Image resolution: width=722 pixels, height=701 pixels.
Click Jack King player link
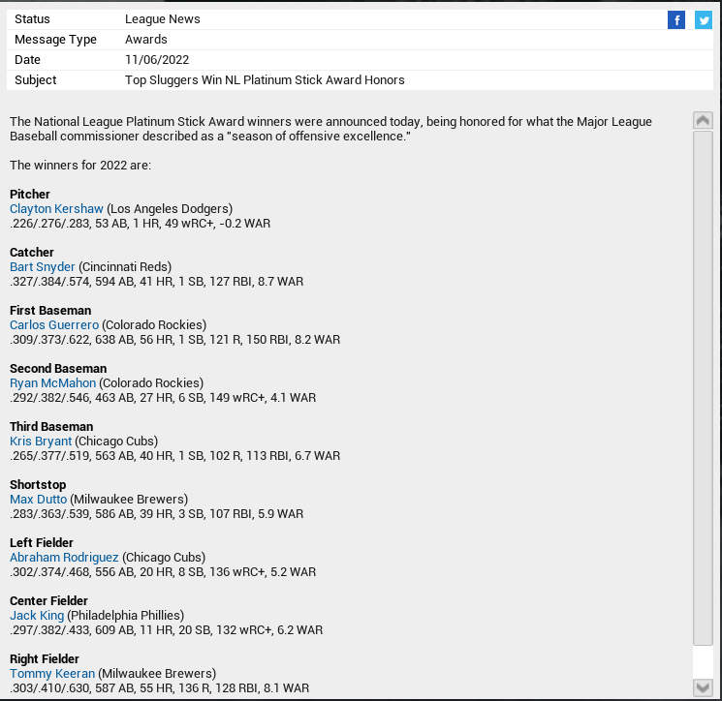[x=37, y=616]
